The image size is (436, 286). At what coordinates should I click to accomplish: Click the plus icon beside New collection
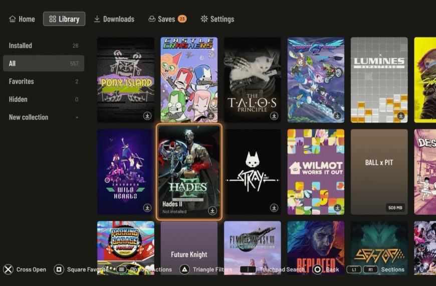77,117
